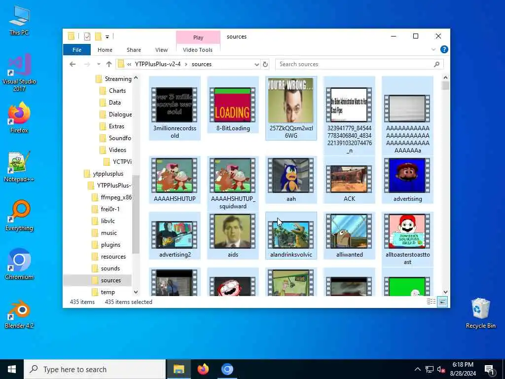Select the Data folder in navigation pane
This screenshot has width=505, height=379.
(x=110, y=103)
